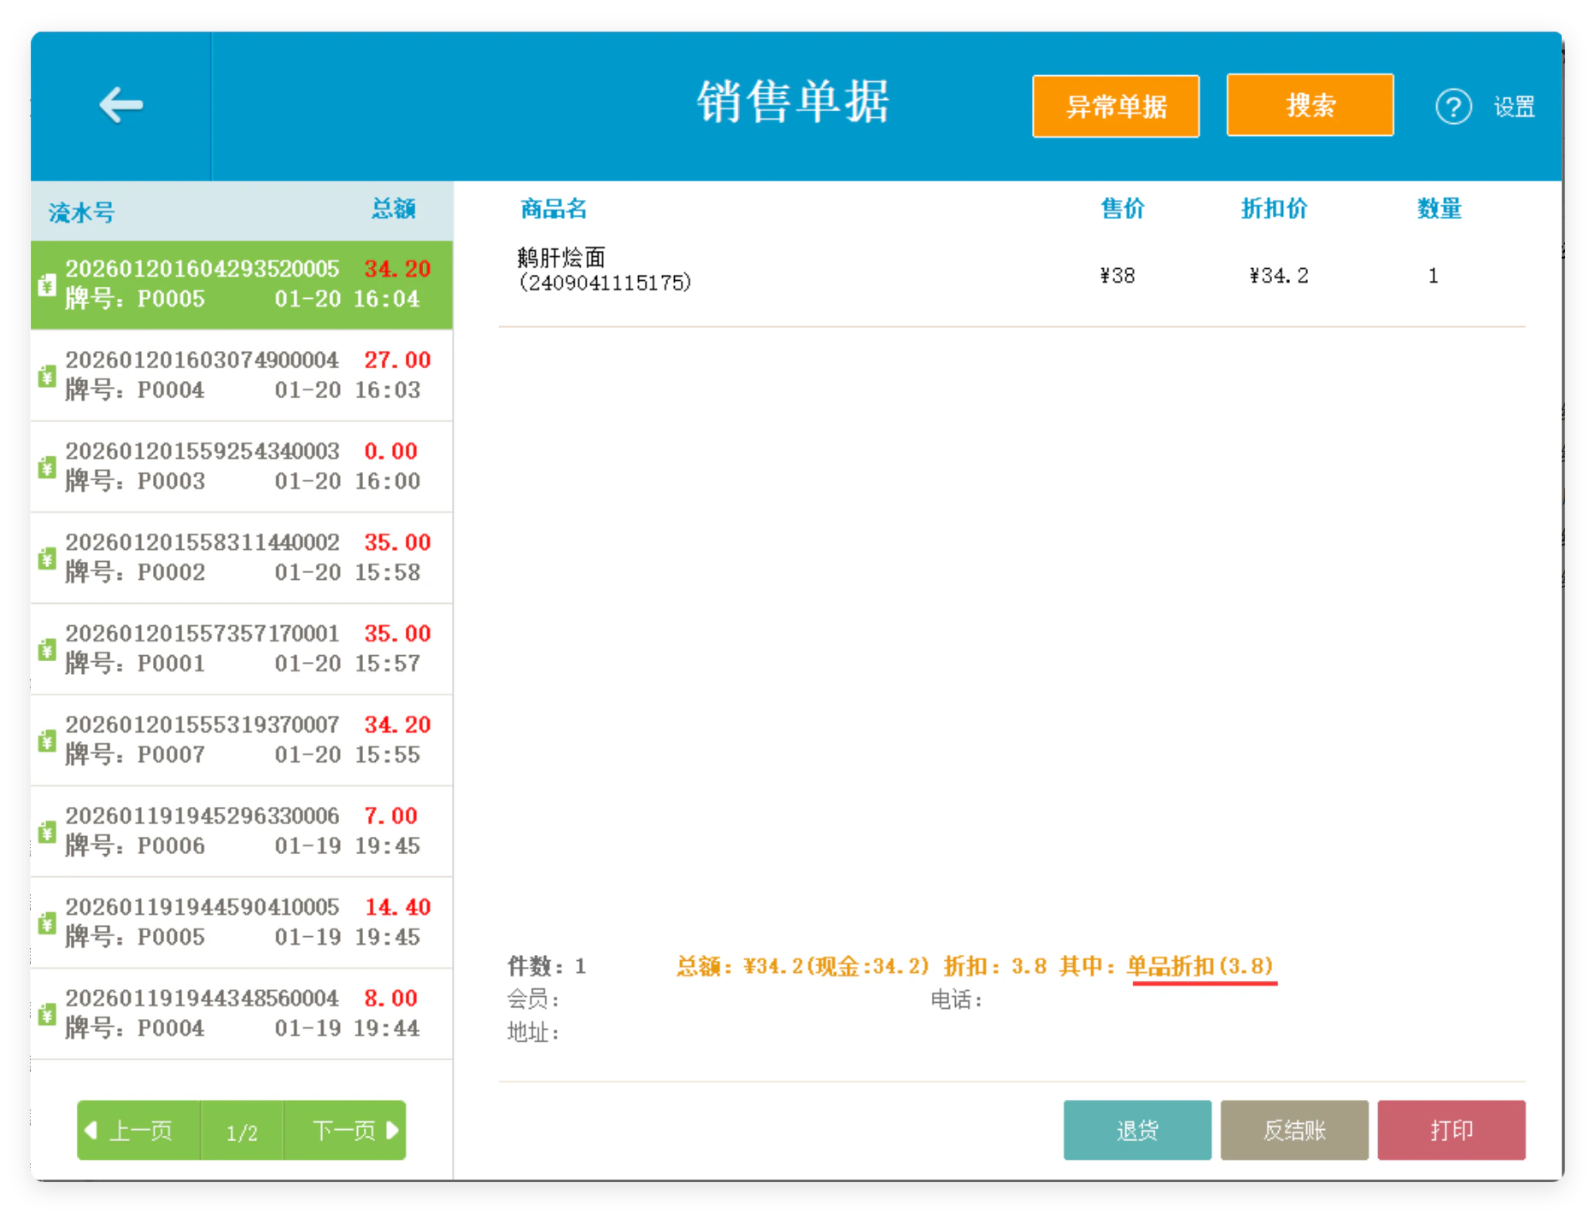Open 异常单据 abnormal receipts
The height and width of the screenshot is (1212, 1595).
pyautogui.click(x=1116, y=106)
